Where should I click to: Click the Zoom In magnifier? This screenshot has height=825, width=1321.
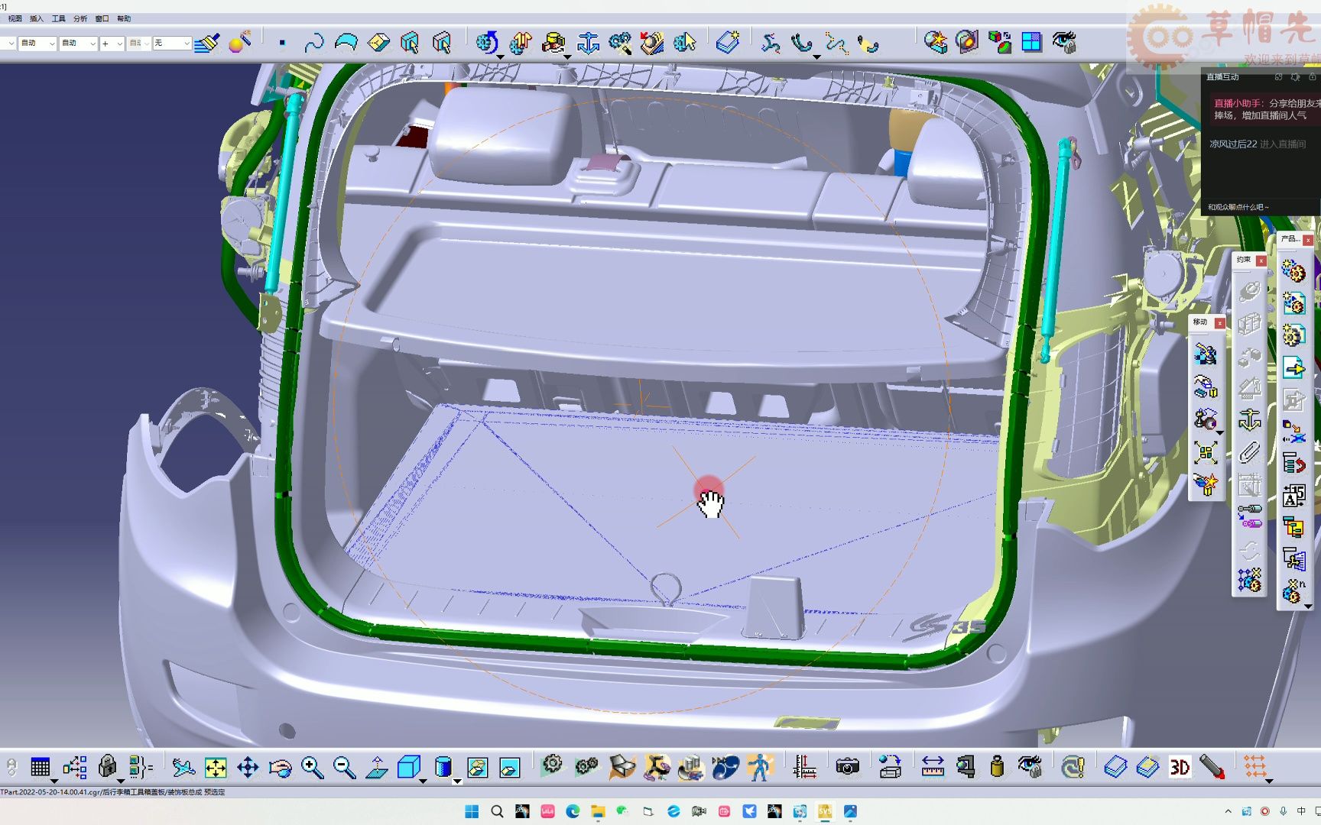312,767
